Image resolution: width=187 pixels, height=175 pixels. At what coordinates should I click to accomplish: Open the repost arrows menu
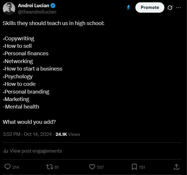[x=49, y=167]
